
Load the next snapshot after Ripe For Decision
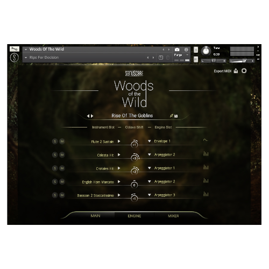click(153, 58)
